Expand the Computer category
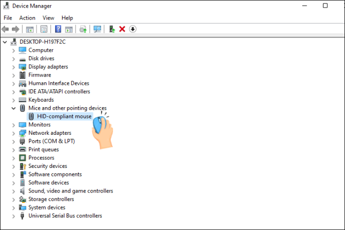 pyautogui.click(x=13, y=51)
